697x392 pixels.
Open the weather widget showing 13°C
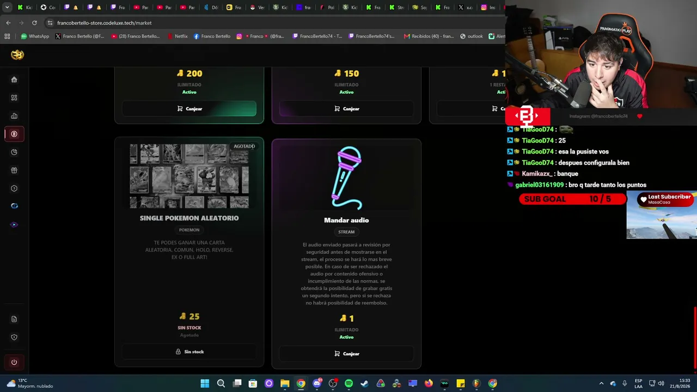point(29,383)
